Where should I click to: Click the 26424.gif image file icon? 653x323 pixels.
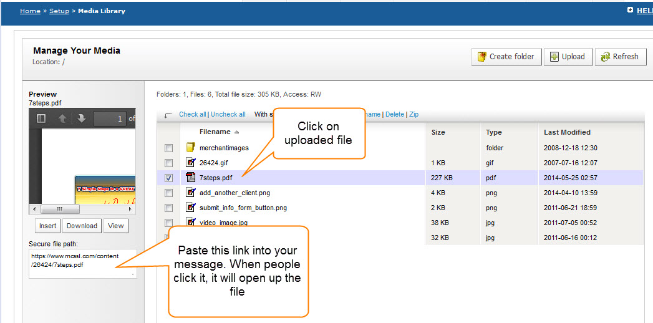click(x=191, y=163)
